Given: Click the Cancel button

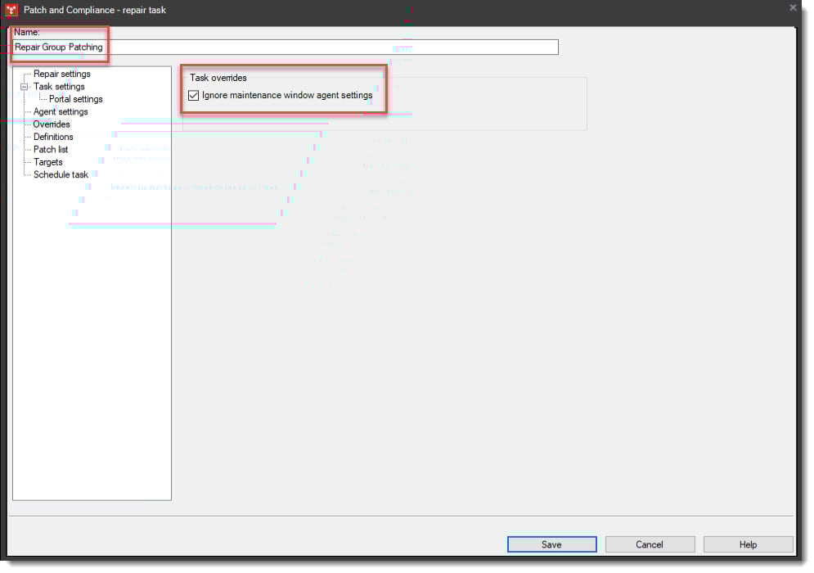Looking at the screenshot, I should click(650, 544).
